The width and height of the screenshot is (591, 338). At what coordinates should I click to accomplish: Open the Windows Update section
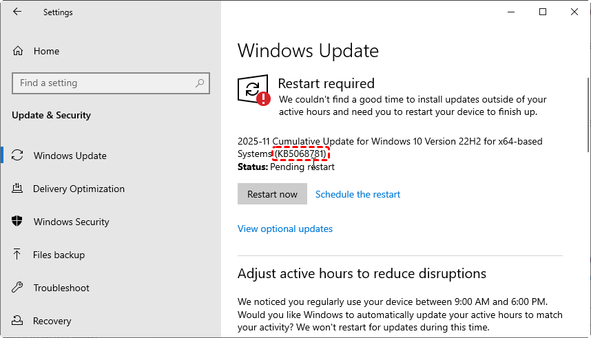(70, 156)
